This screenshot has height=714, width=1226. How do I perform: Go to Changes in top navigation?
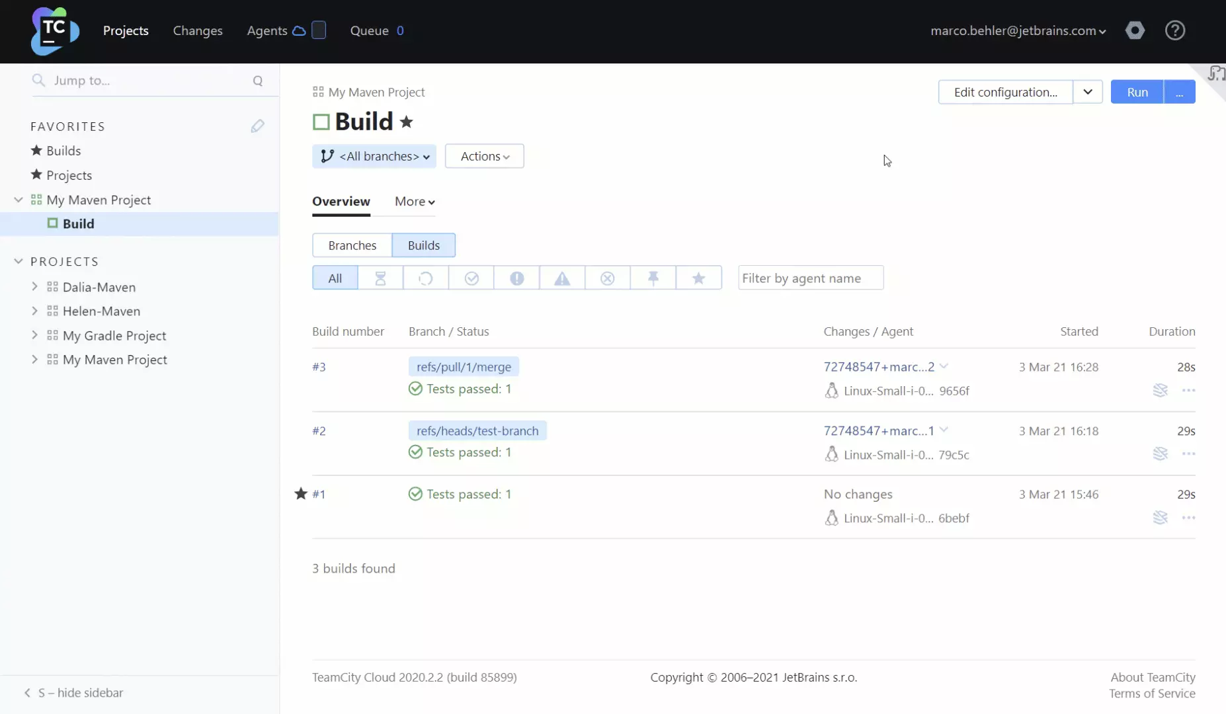click(x=198, y=30)
